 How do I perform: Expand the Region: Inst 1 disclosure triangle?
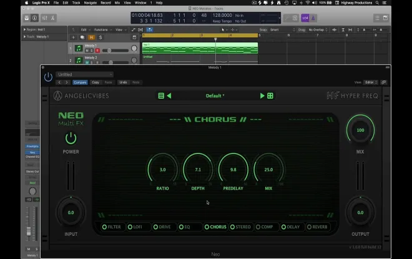click(x=24, y=29)
